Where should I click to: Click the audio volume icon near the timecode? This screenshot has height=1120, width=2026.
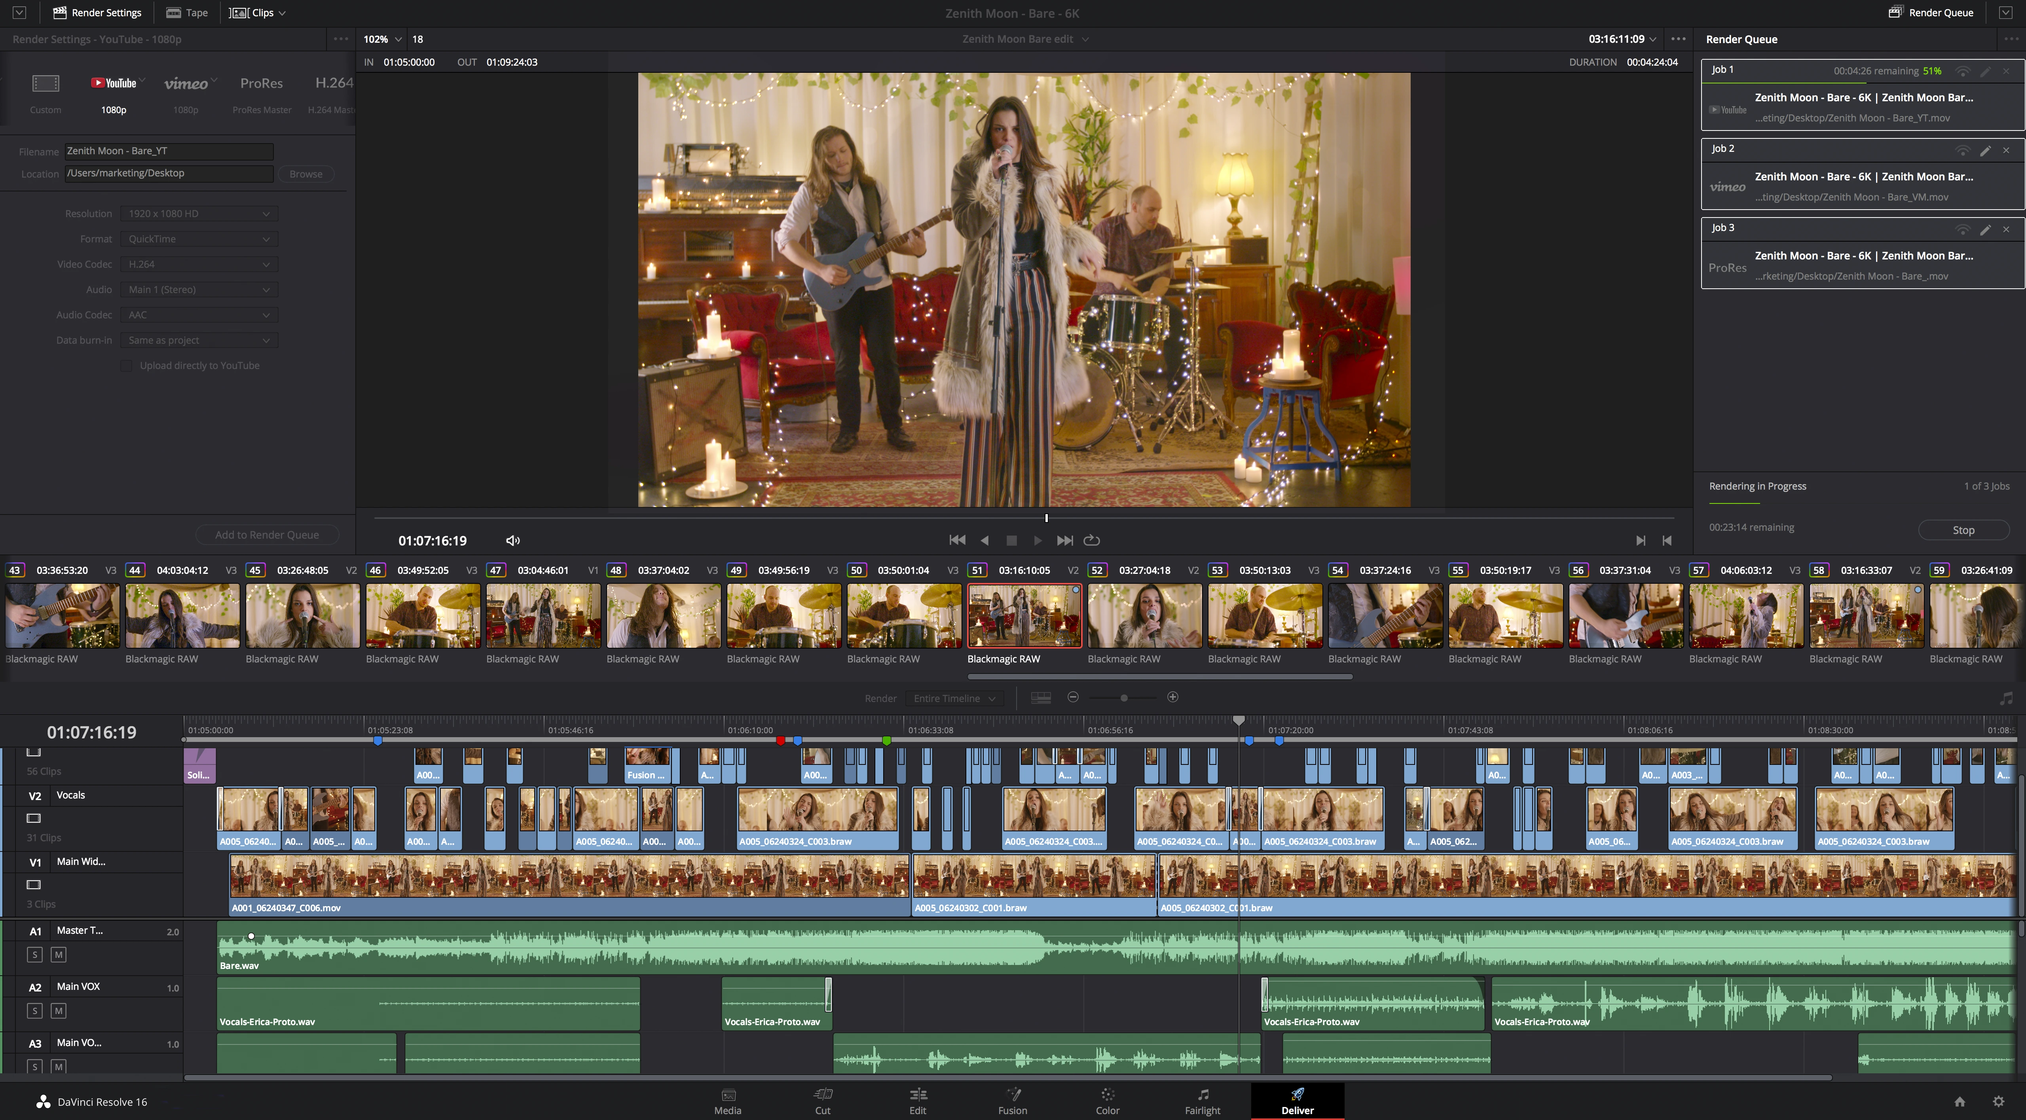coord(513,540)
